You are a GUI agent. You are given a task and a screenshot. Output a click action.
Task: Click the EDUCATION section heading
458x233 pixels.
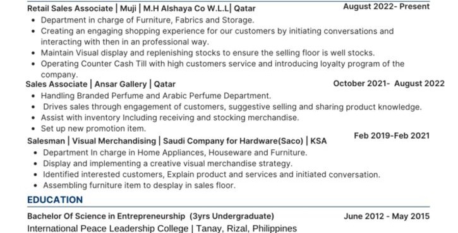pos(55,200)
